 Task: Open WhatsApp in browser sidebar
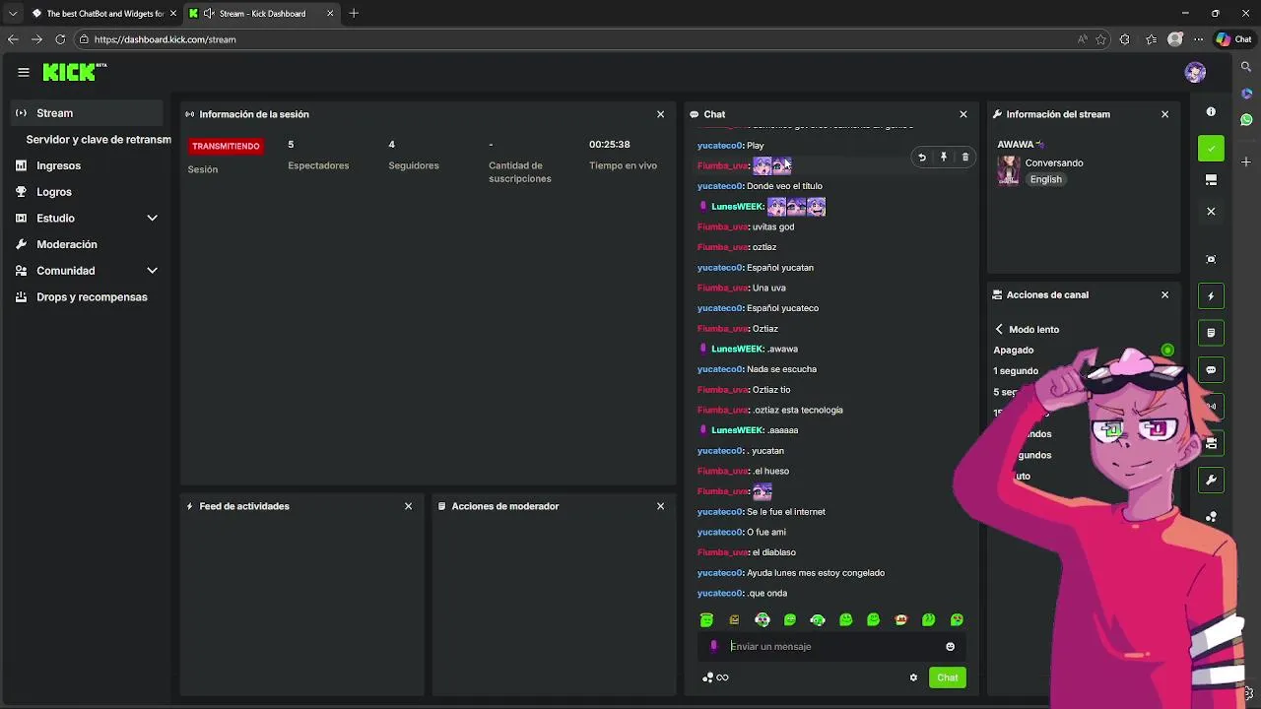click(x=1246, y=119)
